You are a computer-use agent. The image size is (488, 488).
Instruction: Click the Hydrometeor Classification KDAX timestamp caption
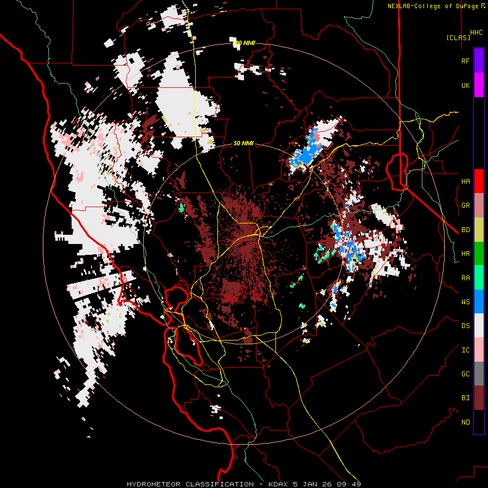pyautogui.click(x=243, y=484)
